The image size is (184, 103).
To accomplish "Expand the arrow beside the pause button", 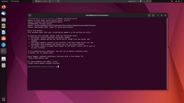I will click(x=47, y=1).
